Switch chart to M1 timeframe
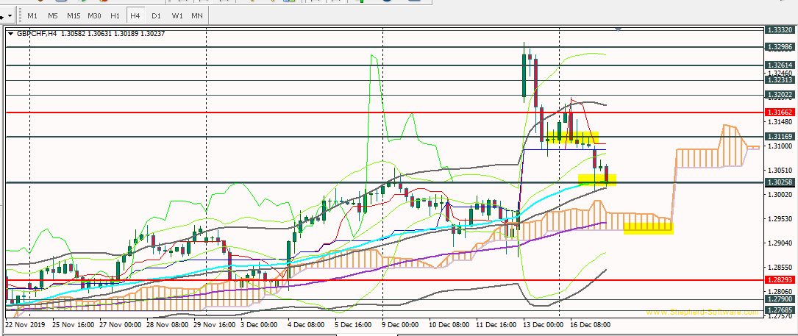 pos(32,15)
